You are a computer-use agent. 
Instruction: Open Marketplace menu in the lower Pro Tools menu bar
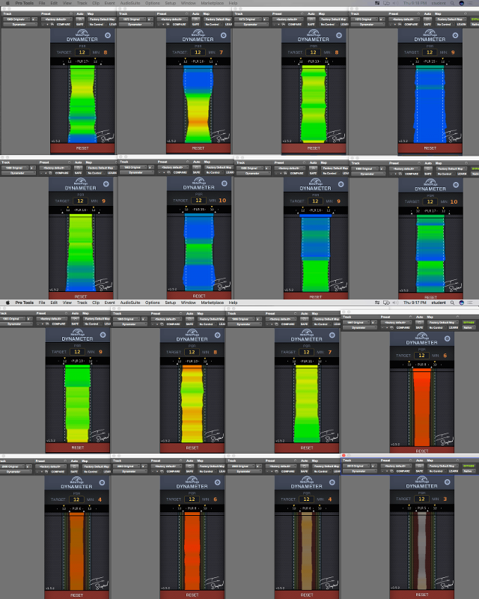213,302
